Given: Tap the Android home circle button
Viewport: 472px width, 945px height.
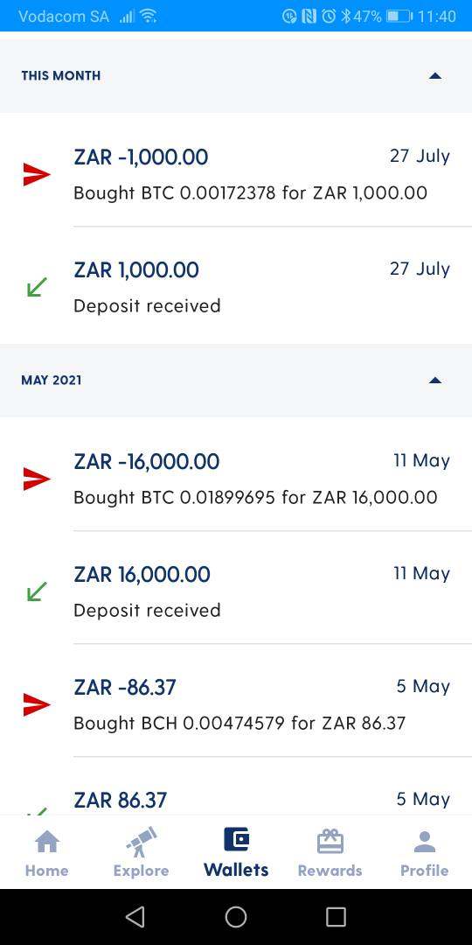Looking at the screenshot, I should tap(236, 917).
